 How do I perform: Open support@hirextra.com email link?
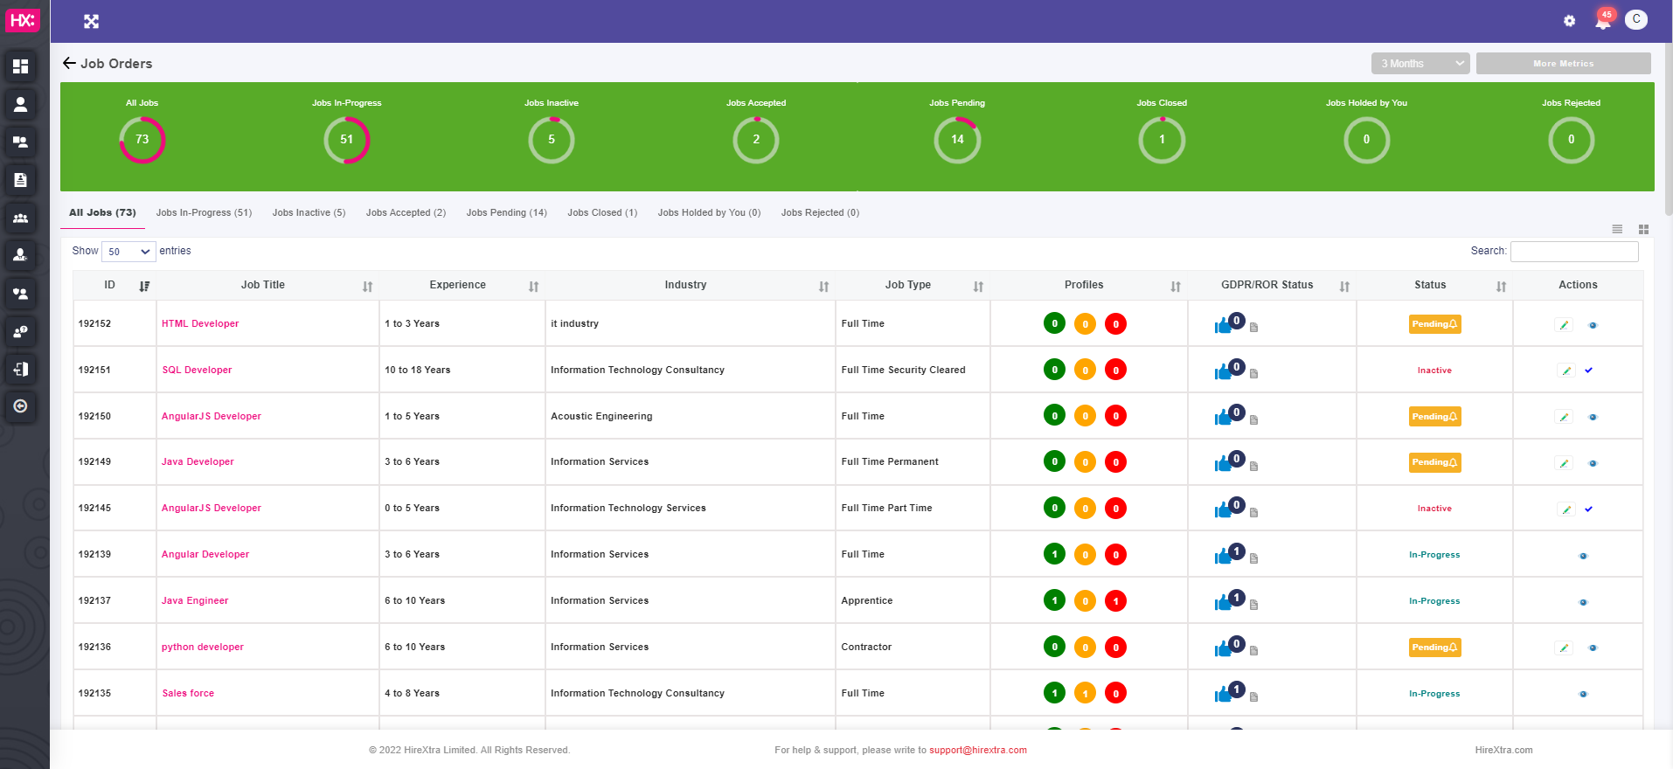977,750
